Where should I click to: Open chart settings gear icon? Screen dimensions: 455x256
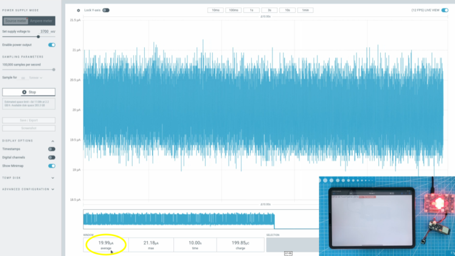point(78,10)
